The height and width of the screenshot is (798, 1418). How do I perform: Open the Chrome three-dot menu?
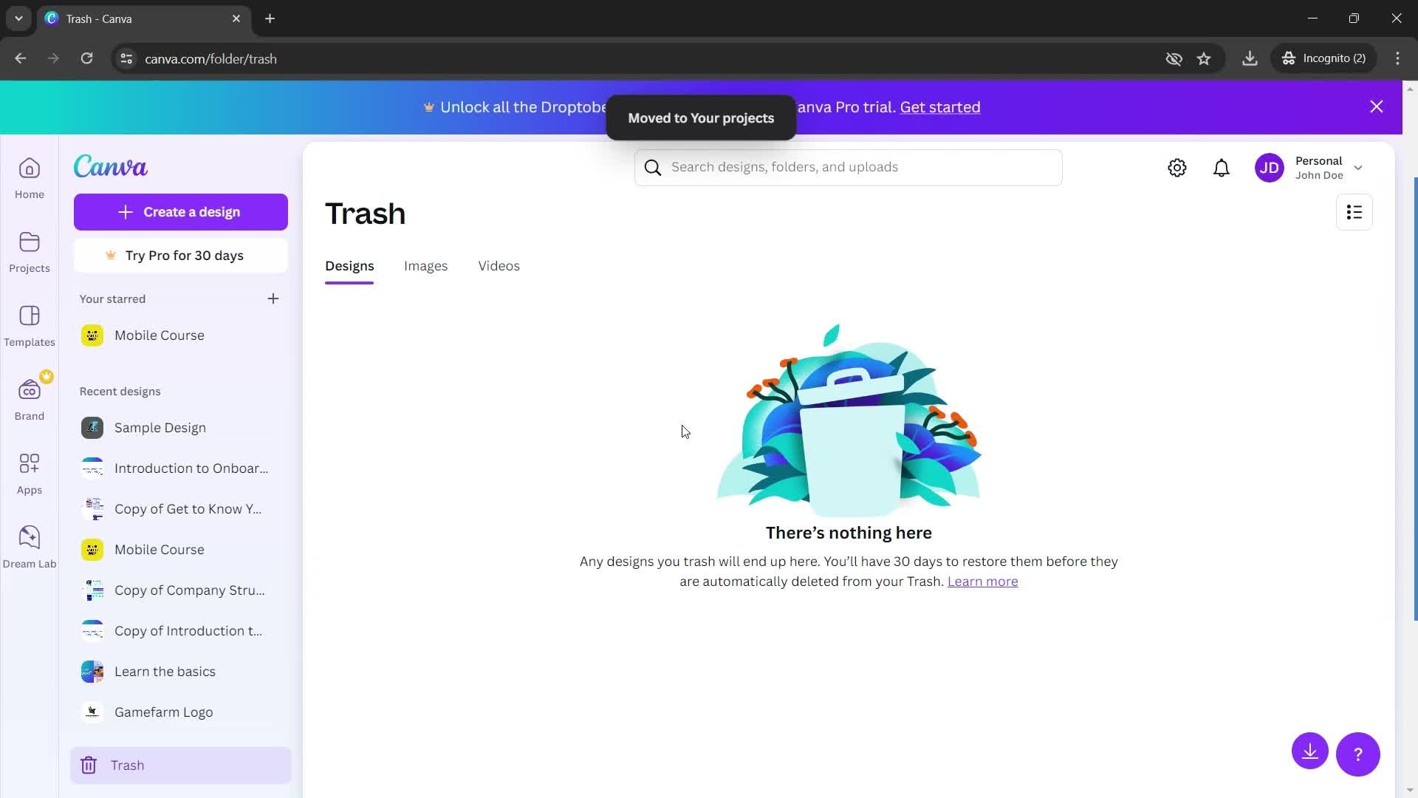point(1397,58)
